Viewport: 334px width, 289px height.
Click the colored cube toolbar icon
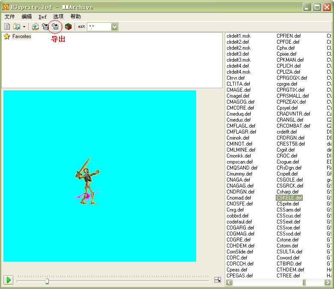coord(68,27)
